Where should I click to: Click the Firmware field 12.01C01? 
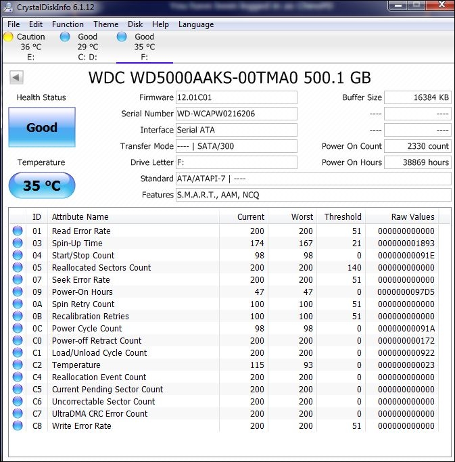click(237, 97)
